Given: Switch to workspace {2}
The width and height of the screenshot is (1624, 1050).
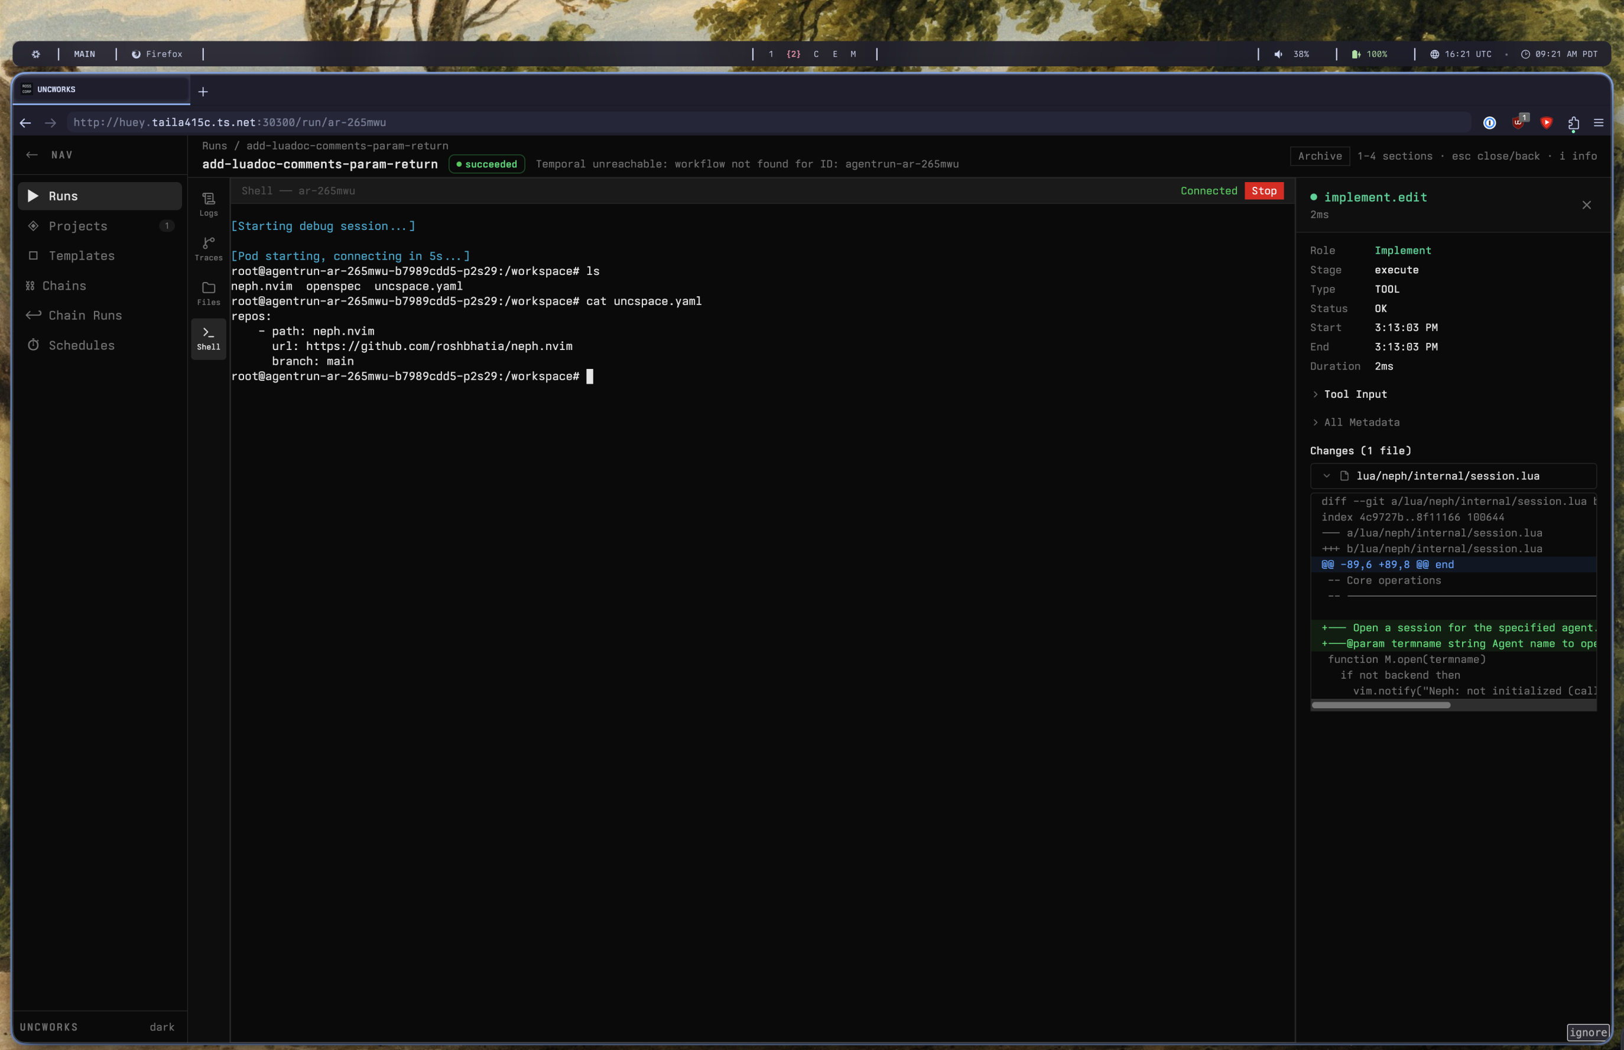Looking at the screenshot, I should (793, 54).
